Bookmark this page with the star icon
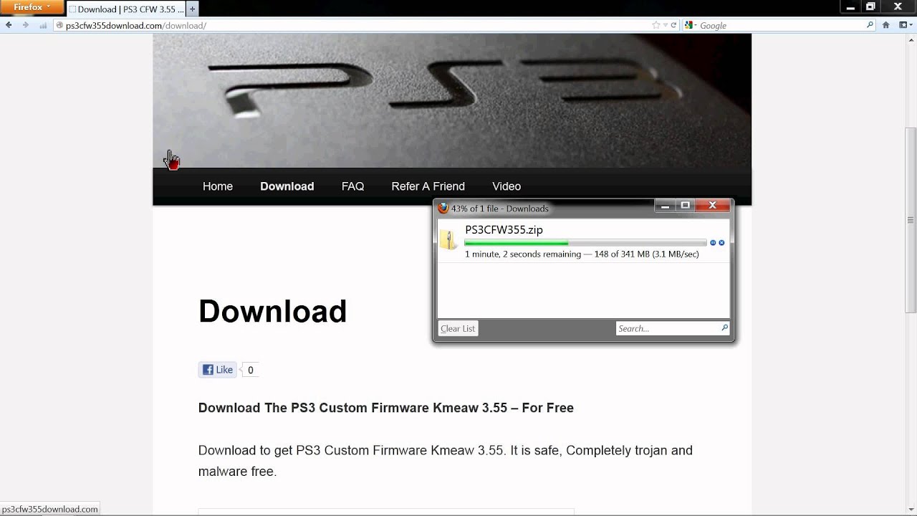 [x=656, y=25]
